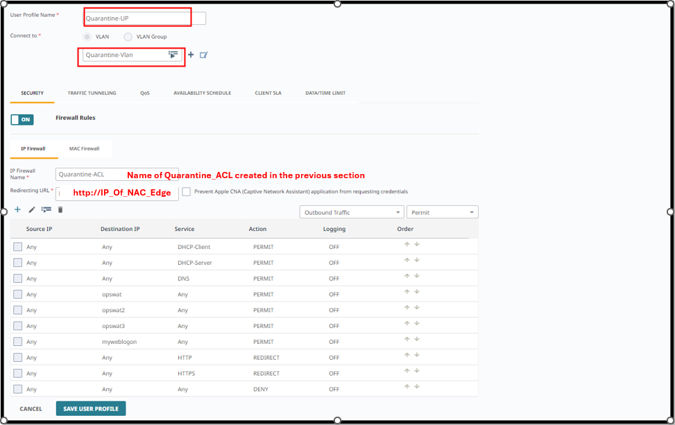The height and width of the screenshot is (425, 675).
Task: Check Prevent Apple CNA checkbox
Action: tap(187, 192)
